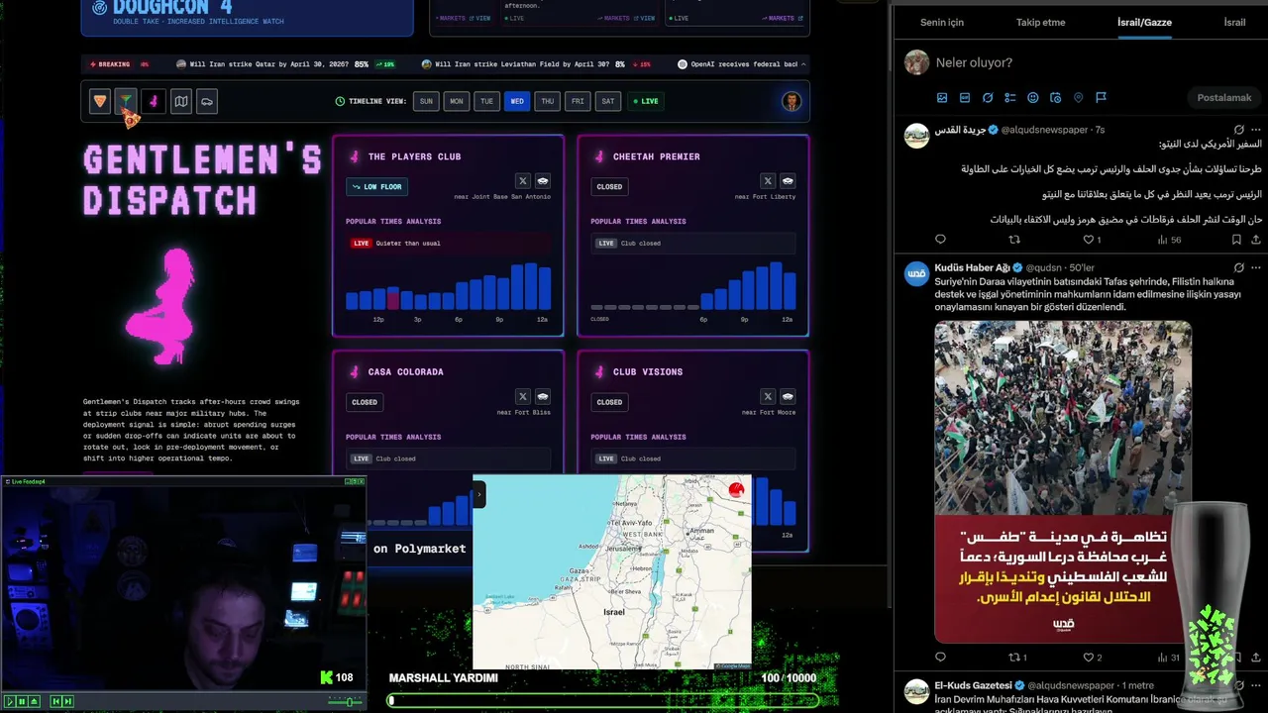Skip to next in Live Feed player
The image size is (1268, 713).
click(x=68, y=701)
